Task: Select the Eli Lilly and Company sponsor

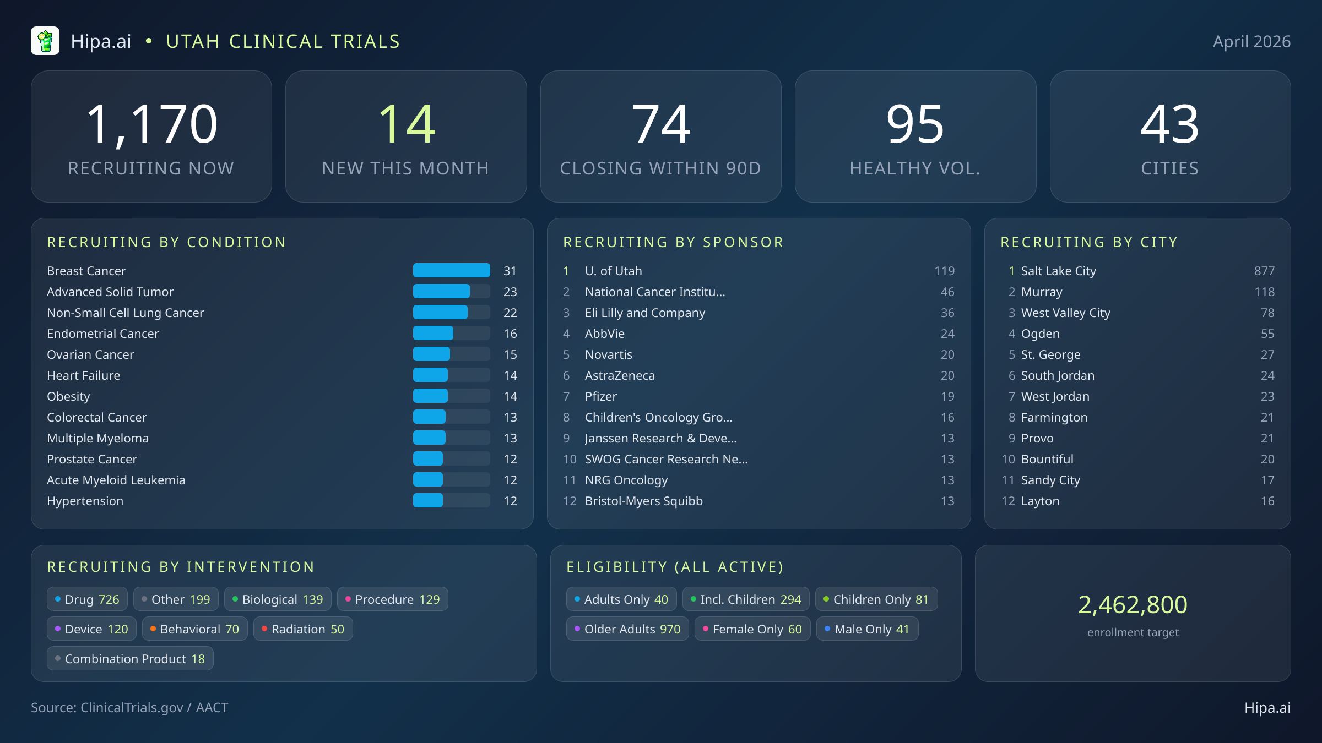Action: [758, 313]
